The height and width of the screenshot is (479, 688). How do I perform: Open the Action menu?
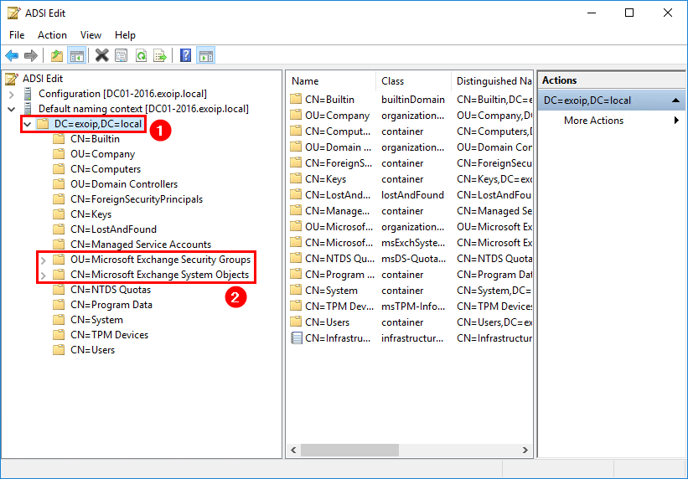(52, 35)
